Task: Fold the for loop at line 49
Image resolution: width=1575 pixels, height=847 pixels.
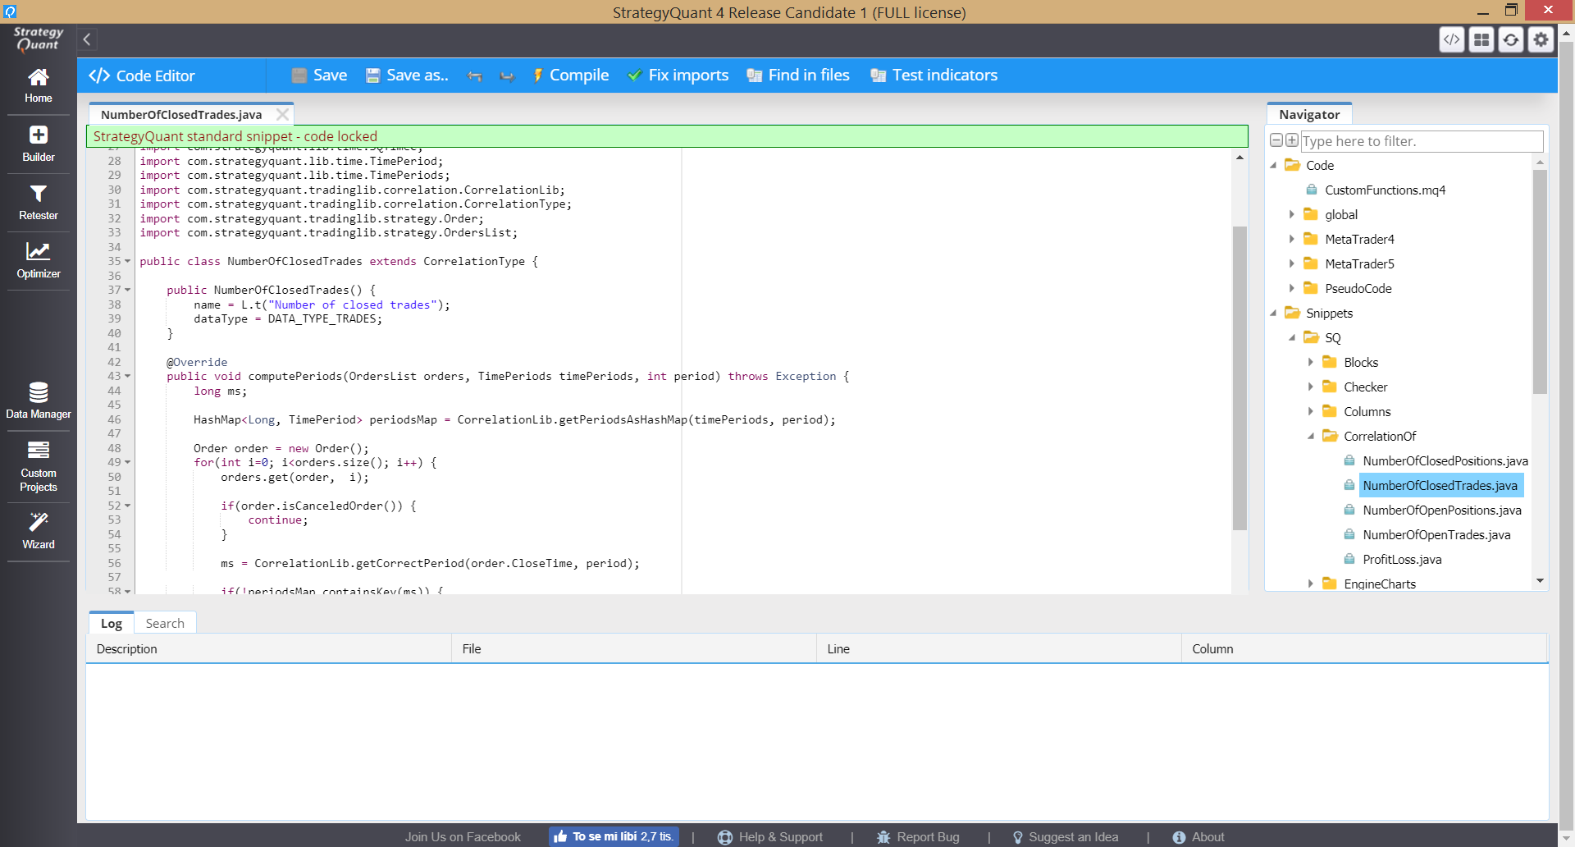Action: click(128, 462)
